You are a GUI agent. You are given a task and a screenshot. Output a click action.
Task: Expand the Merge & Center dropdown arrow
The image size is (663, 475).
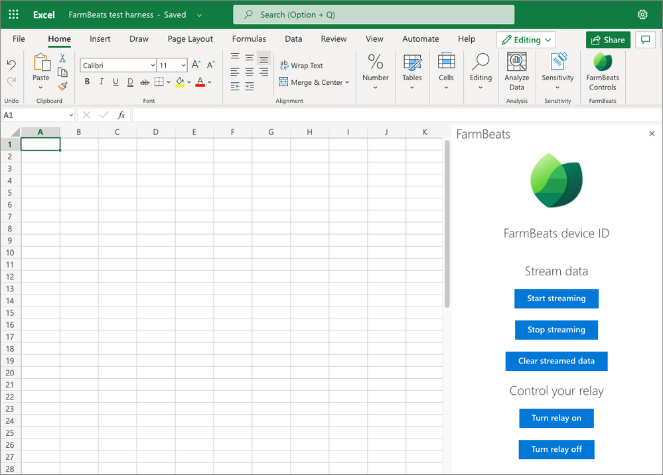(347, 82)
